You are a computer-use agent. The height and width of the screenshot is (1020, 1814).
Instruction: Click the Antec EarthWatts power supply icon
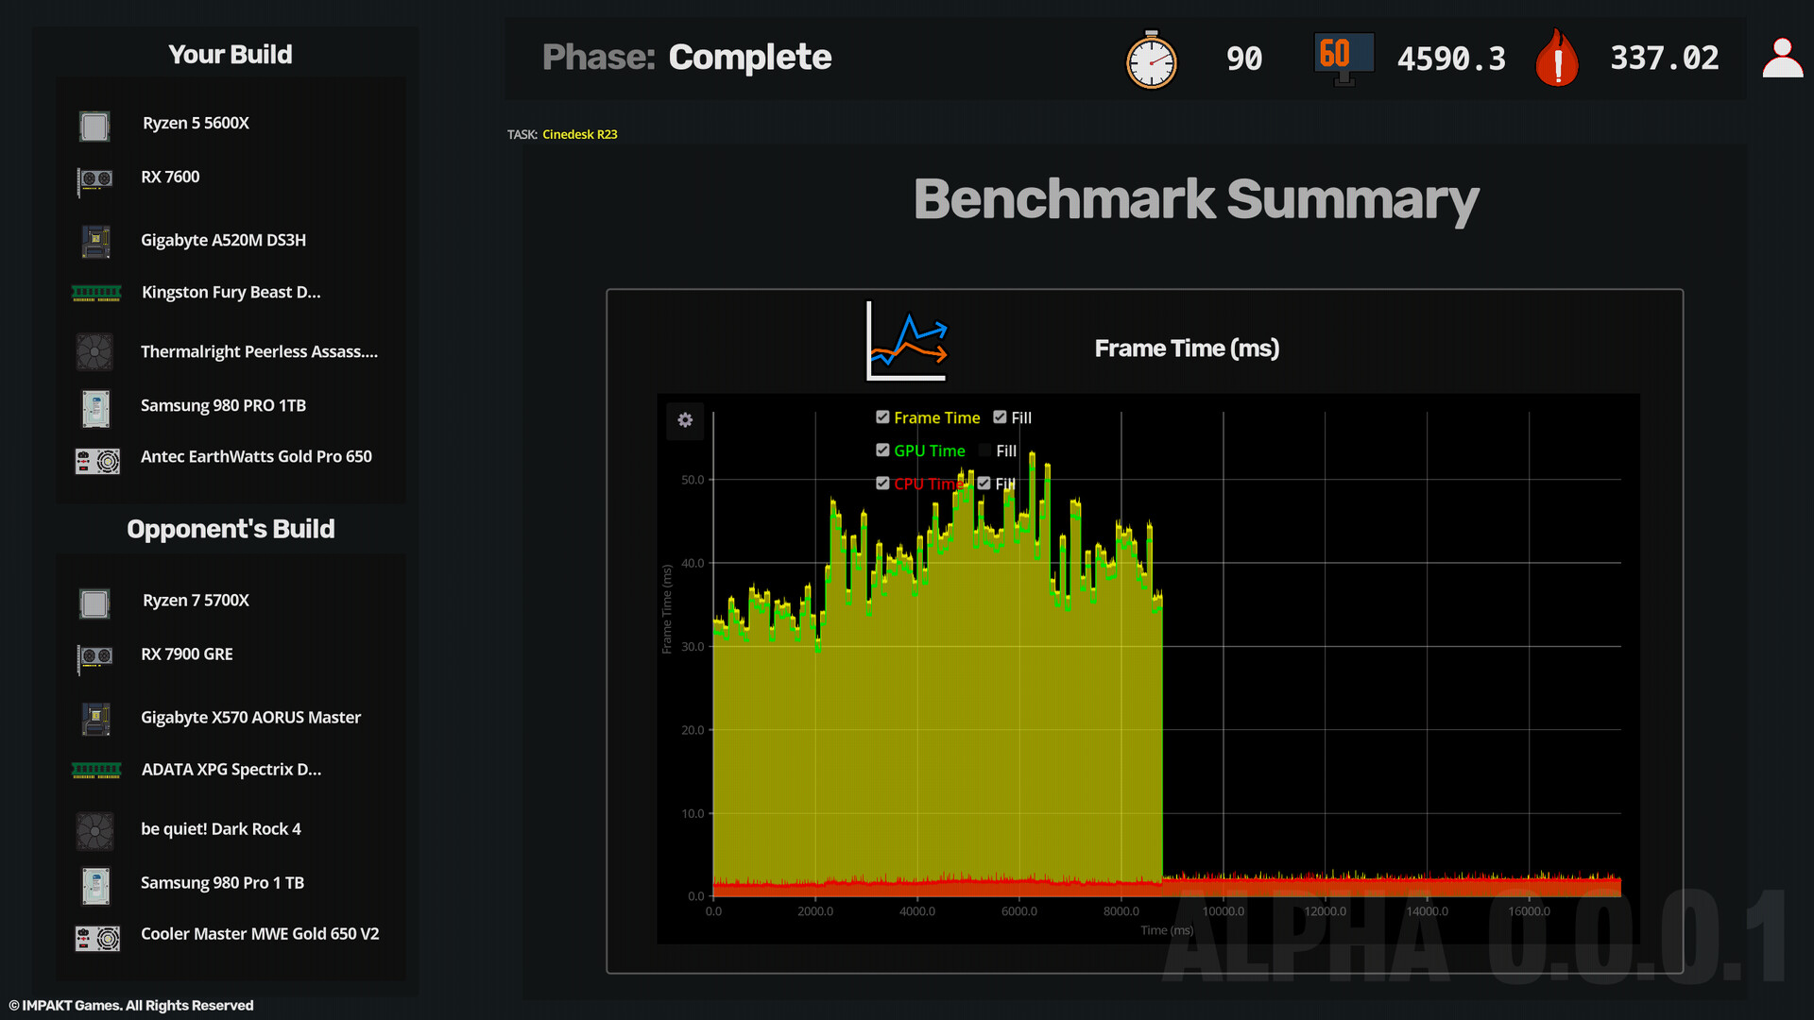pos(97,461)
